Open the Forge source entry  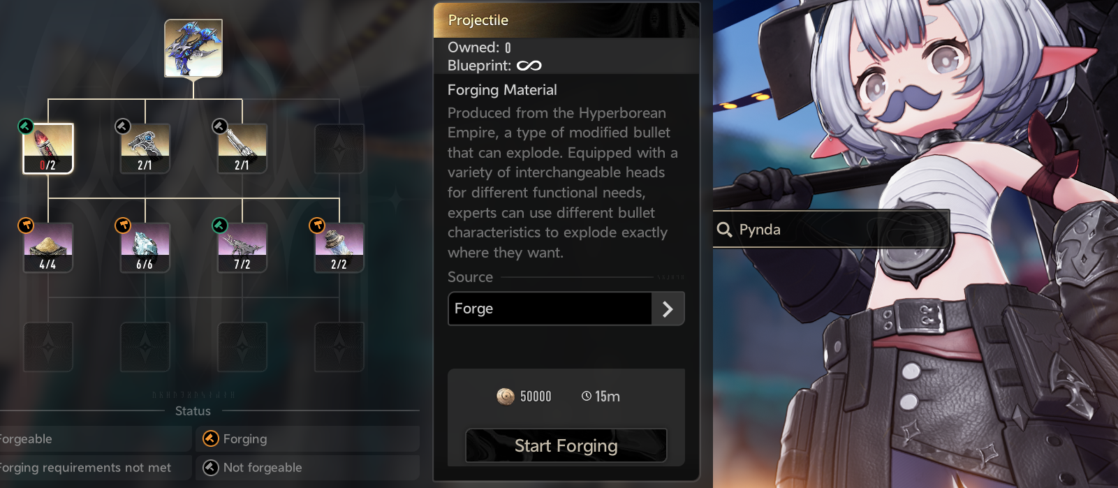[x=566, y=309]
